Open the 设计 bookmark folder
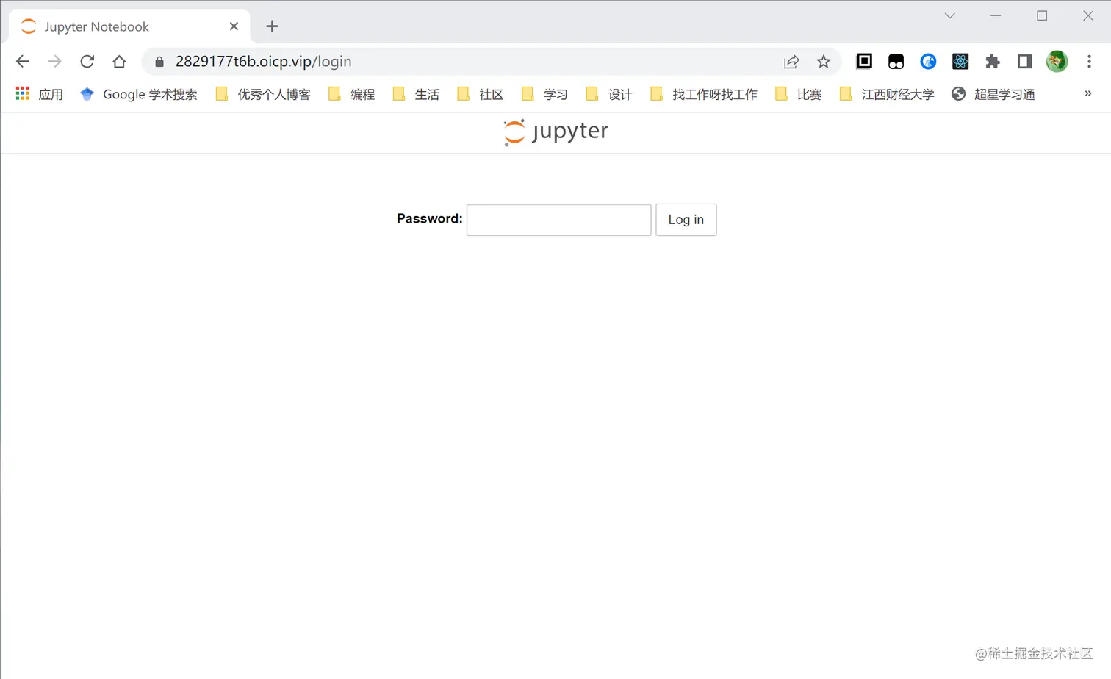 609,94
